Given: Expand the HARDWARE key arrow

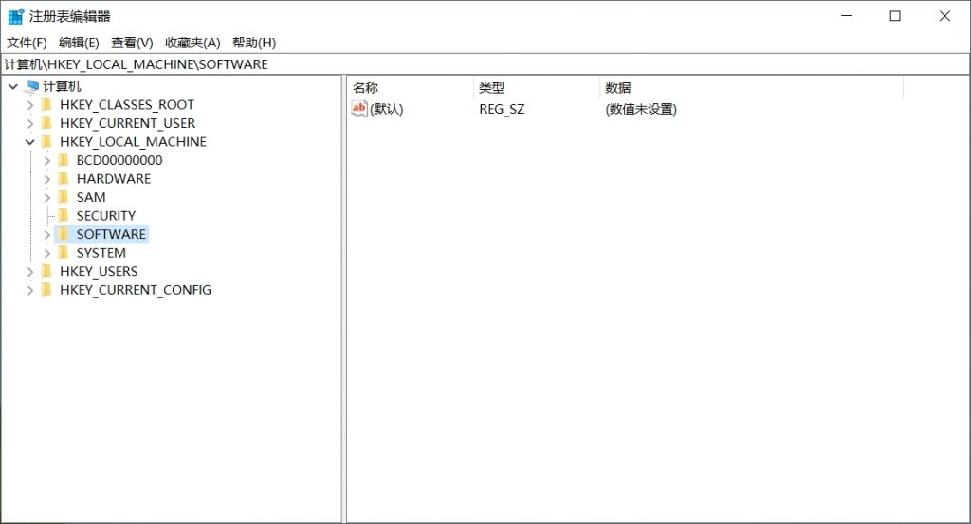Looking at the screenshot, I should [x=47, y=179].
